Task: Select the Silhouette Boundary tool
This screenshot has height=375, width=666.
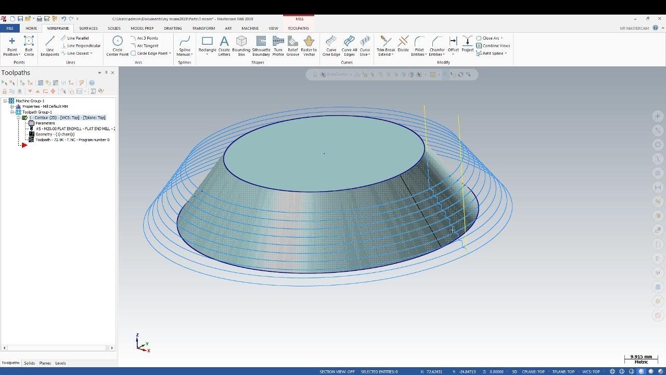Action: tap(261, 46)
